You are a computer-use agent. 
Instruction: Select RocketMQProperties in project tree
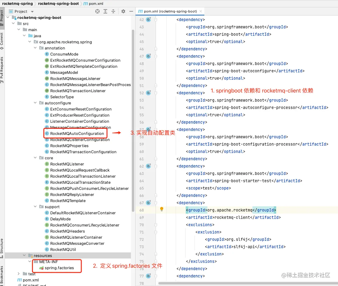click(x=69, y=146)
